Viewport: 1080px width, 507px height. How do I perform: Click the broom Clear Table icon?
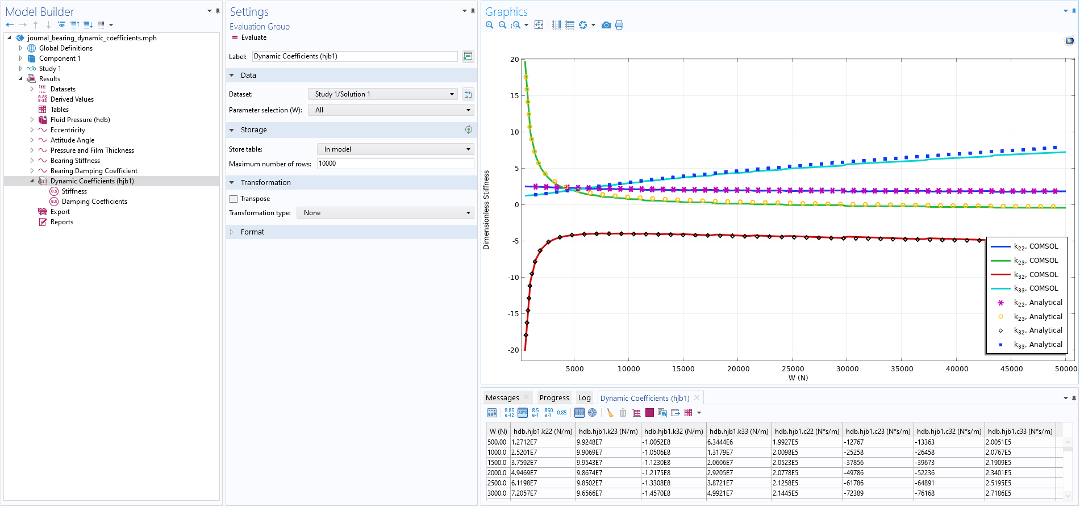(x=610, y=413)
